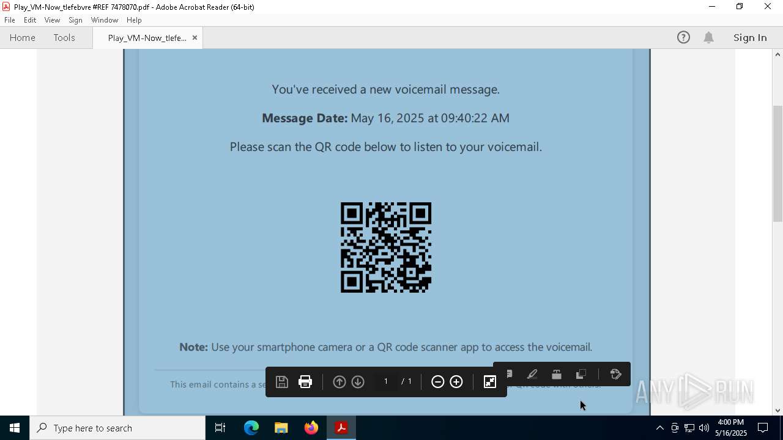783x440 pixels.
Task: Open the Edit menu
Action: tap(30, 20)
